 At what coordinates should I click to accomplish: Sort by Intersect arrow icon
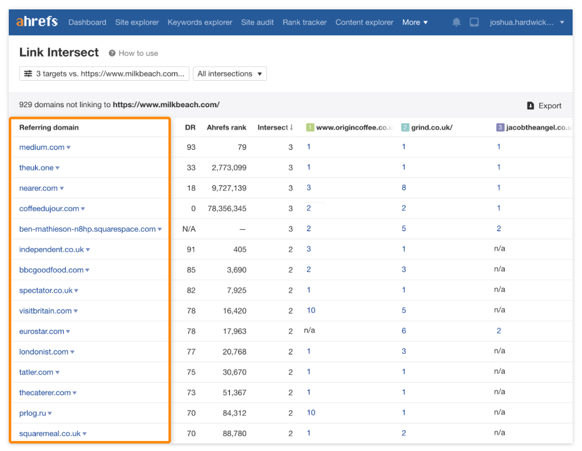click(x=291, y=127)
